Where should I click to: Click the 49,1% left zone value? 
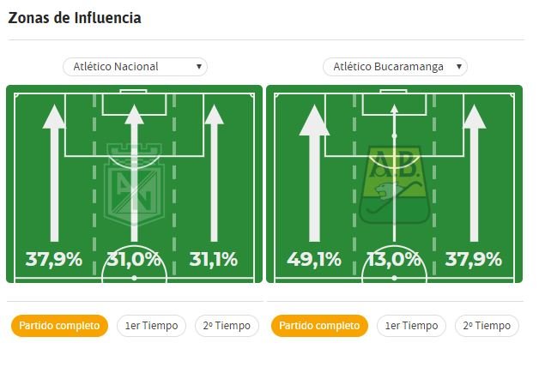[x=314, y=259]
